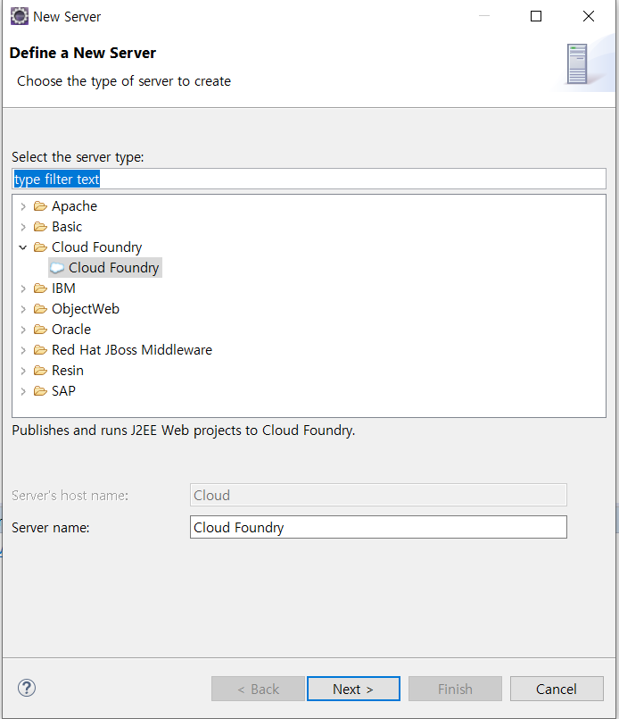Click the Cloud Foundry cloud server icon
The image size is (619, 719).
pos(57,268)
